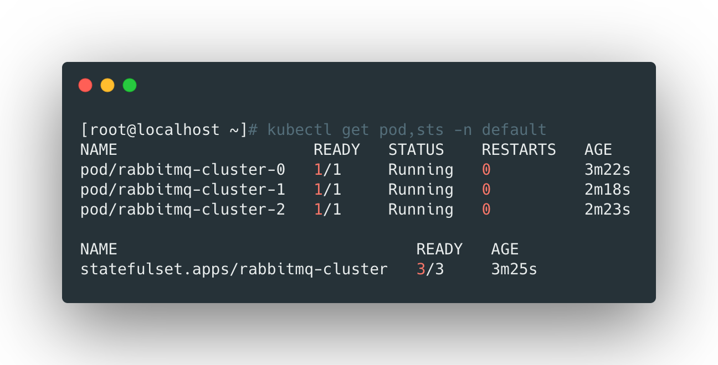Viewport: 718px width, 365px height.
Task: Click restarts count for rabbitmq-cluster-1
Action: [486, 190]
